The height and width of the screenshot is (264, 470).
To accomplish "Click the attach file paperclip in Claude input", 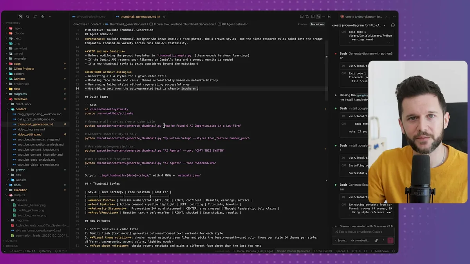I will tap(376, 241).
